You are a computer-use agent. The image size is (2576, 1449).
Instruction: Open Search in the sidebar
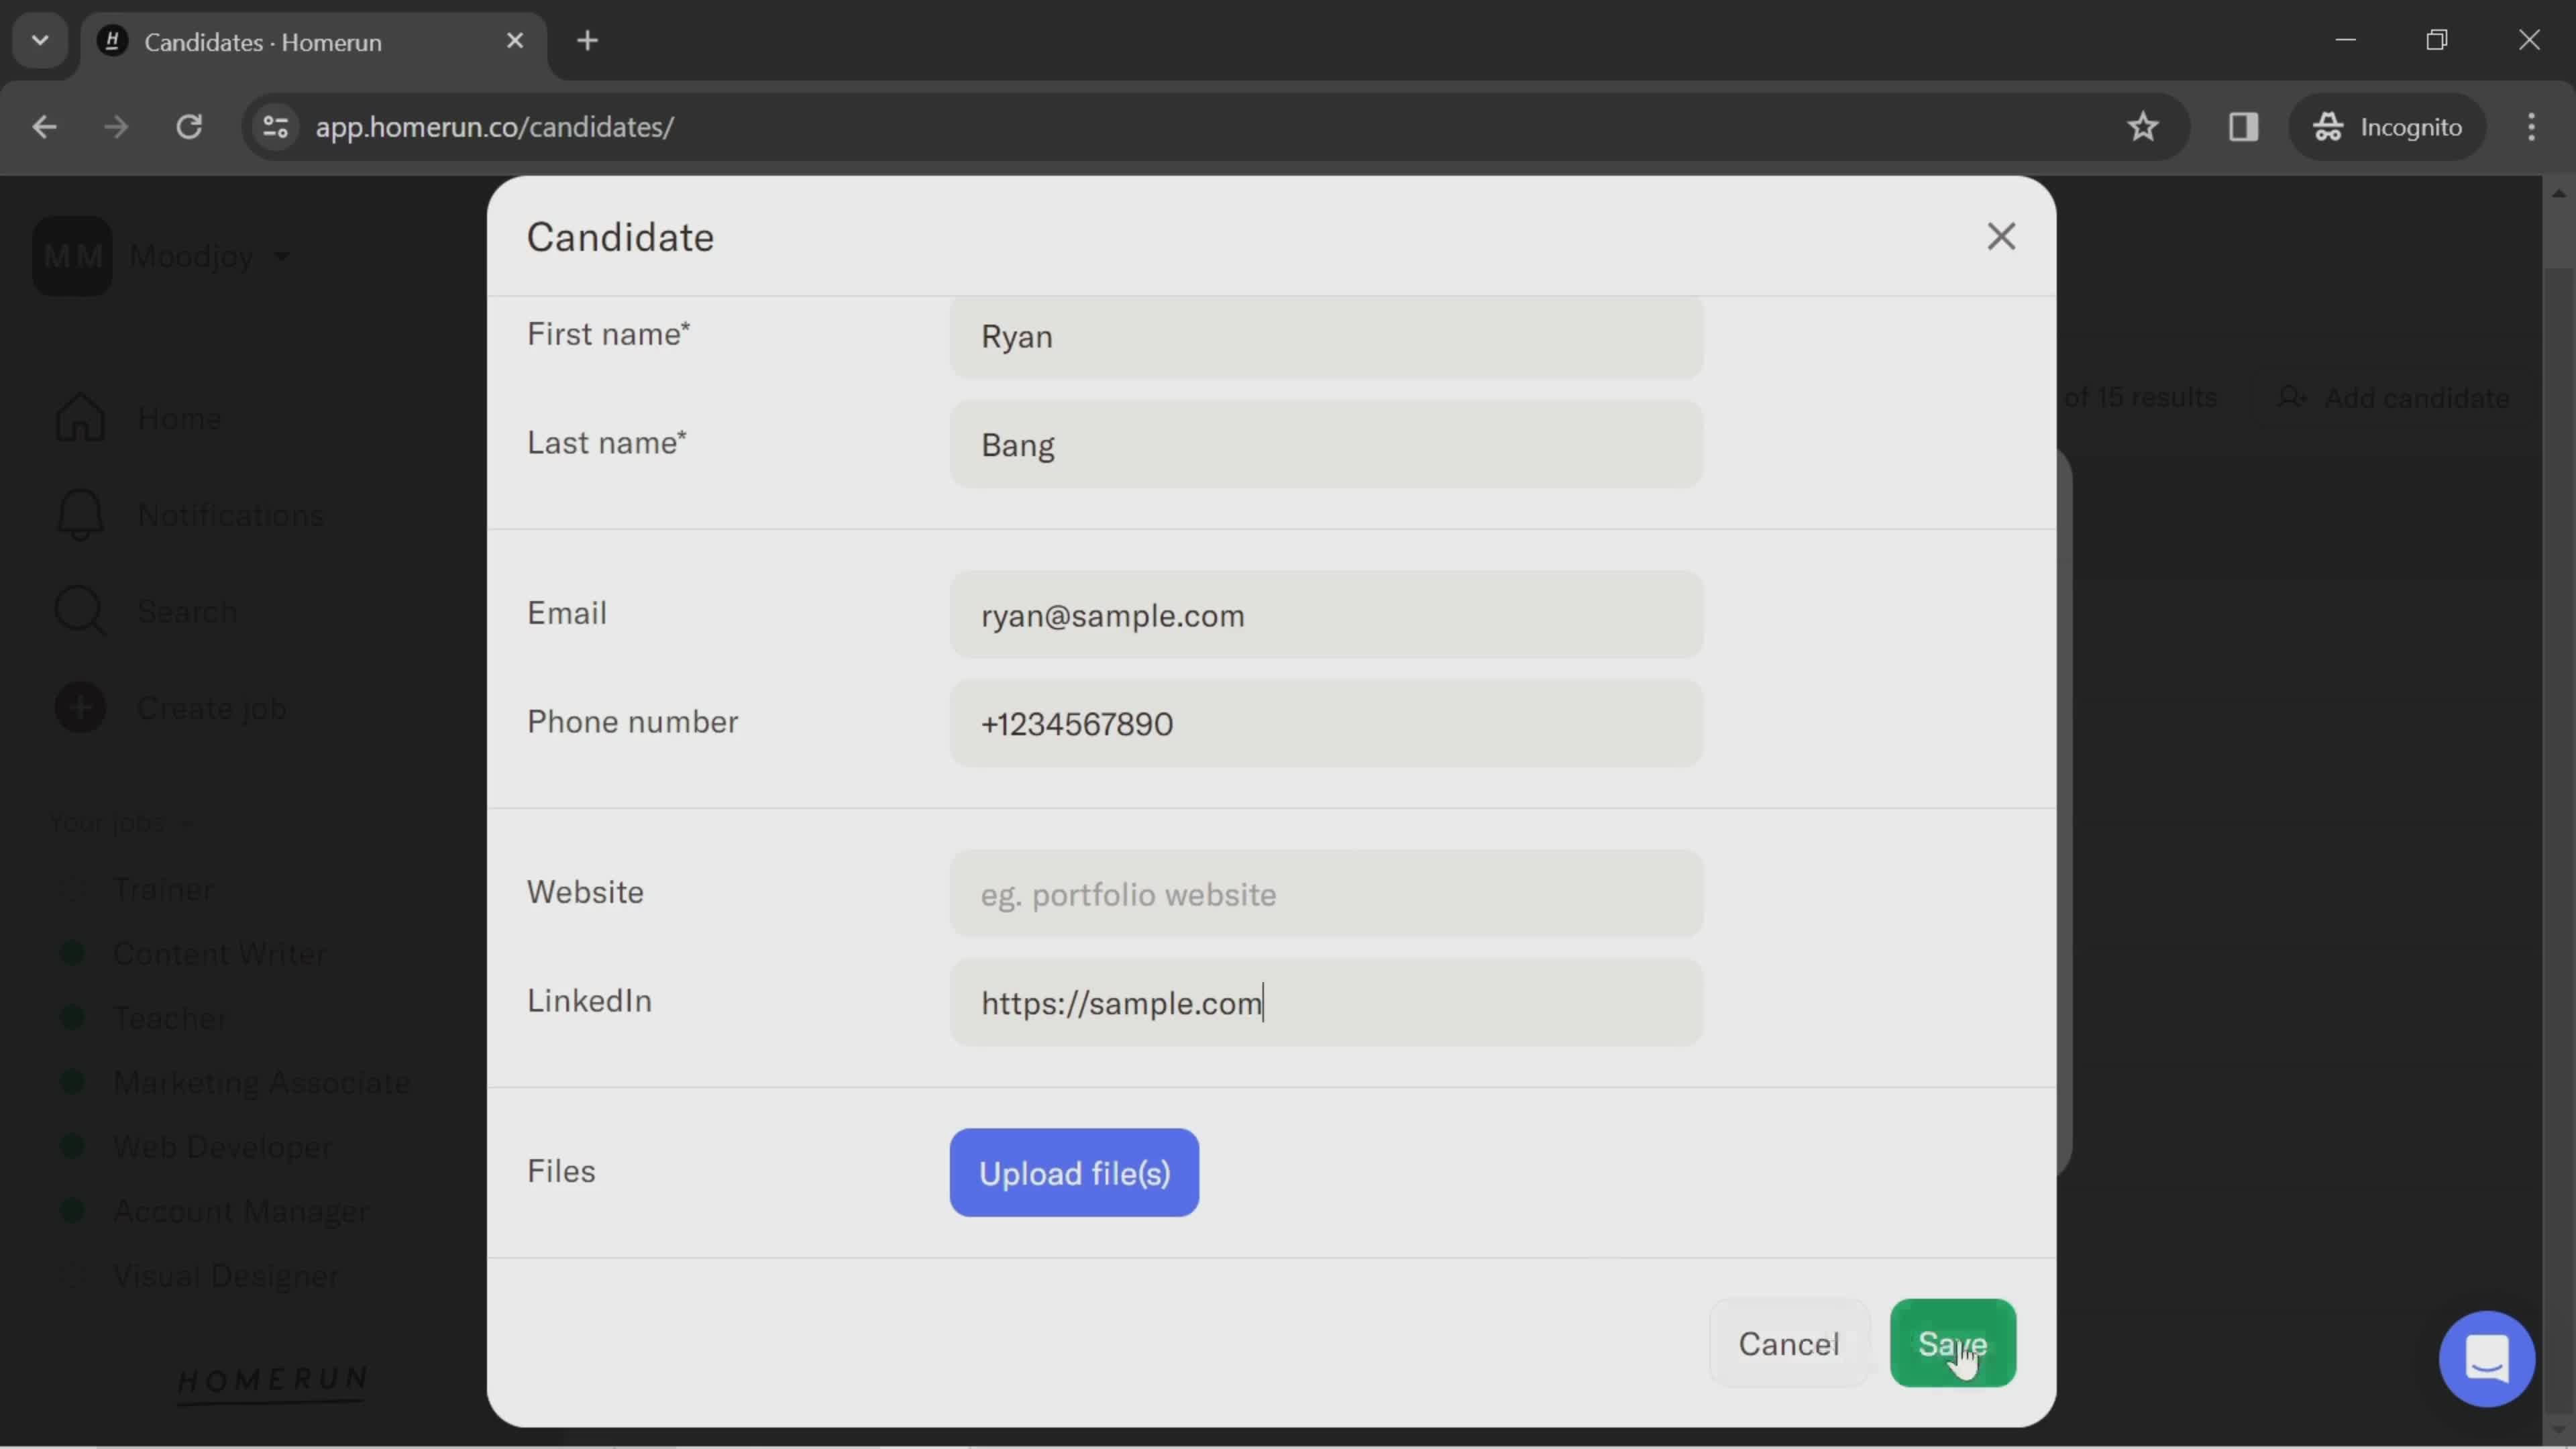coord(187,611)
